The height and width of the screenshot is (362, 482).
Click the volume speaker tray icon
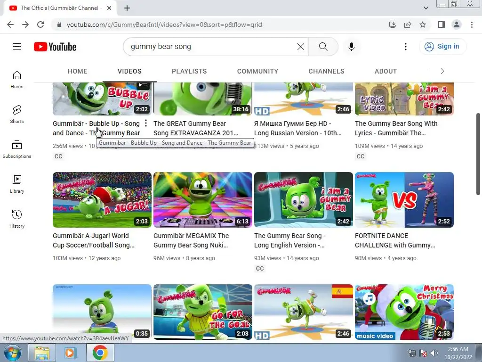tap(434, 353)
